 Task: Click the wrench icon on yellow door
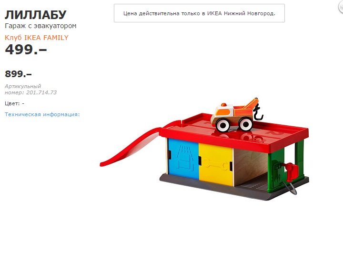point(215,164)
